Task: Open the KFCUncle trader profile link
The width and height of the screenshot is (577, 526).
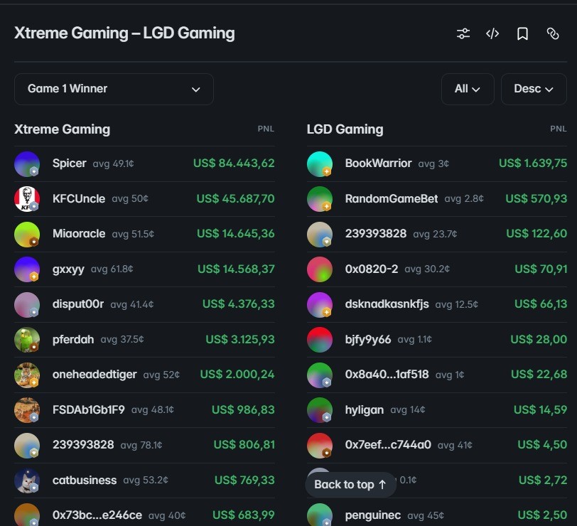Action: (x=79, y=199)
